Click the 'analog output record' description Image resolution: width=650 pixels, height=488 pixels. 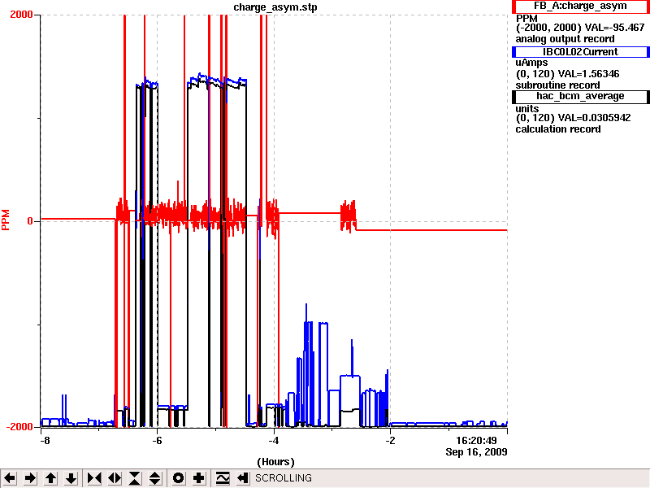point(565,39)
